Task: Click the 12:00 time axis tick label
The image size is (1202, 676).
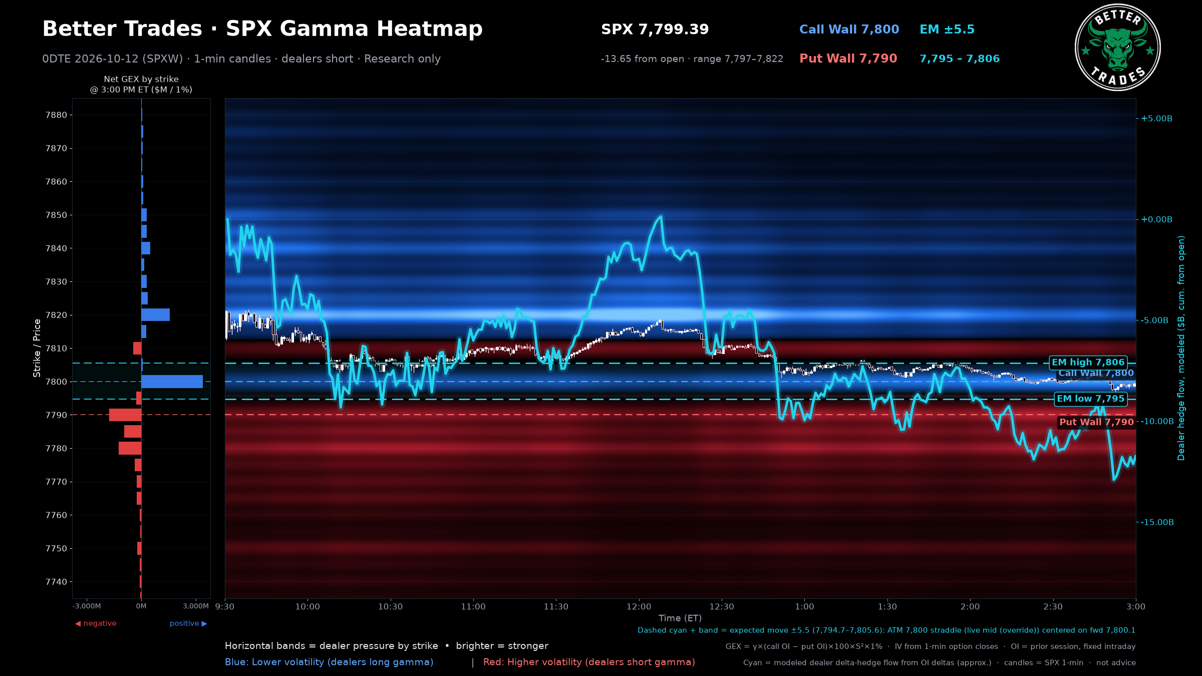Action: [639, 607]
